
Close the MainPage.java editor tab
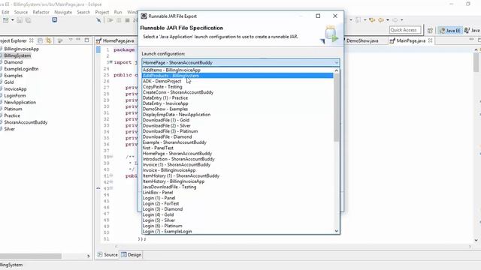tap(431, 40)
